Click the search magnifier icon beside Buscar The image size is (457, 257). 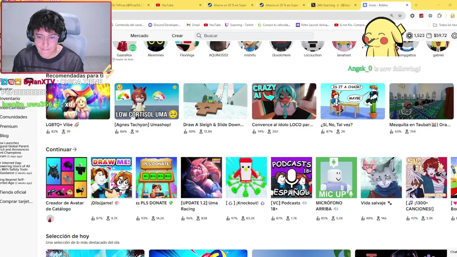pos(199,36)
